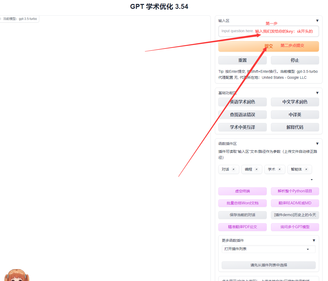Click 保存当前的对话 button
This screenshot has width=328, height=281.
242,215
